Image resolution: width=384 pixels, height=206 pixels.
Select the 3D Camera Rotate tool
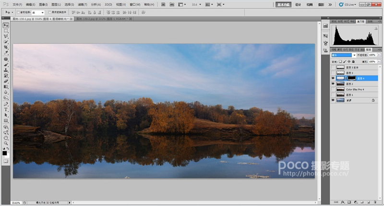coord(6,133)
